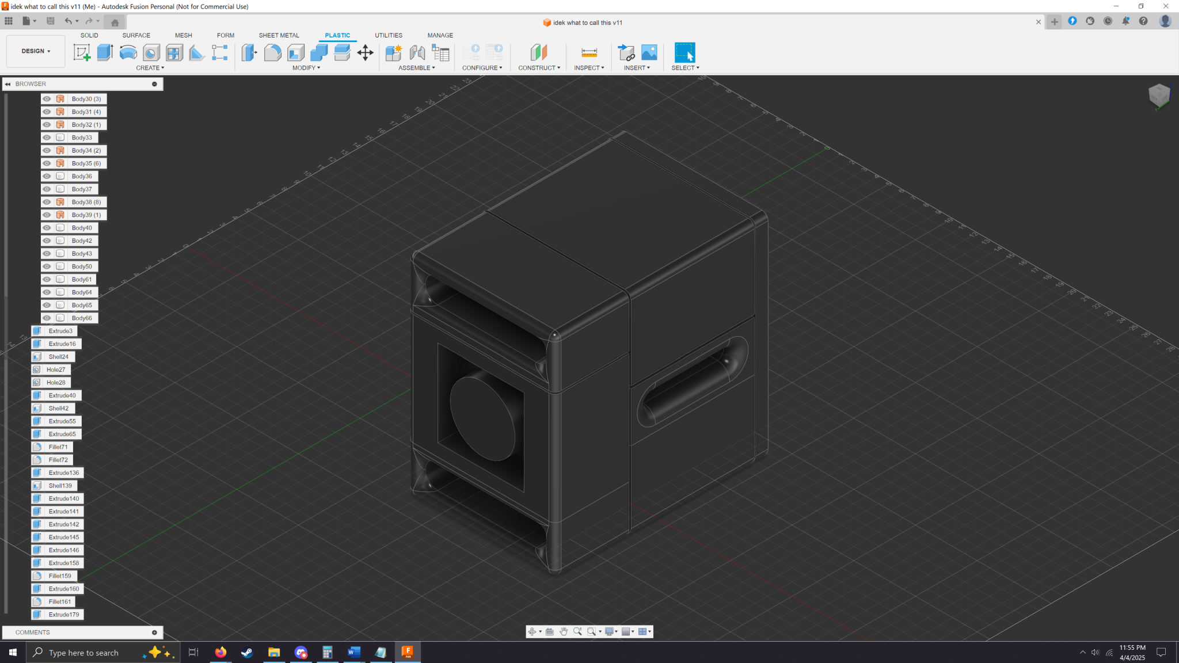Expand the ASSEMBLE menu dropdown
Viewport: 1179px width, 663px height.
coord(417,68)
